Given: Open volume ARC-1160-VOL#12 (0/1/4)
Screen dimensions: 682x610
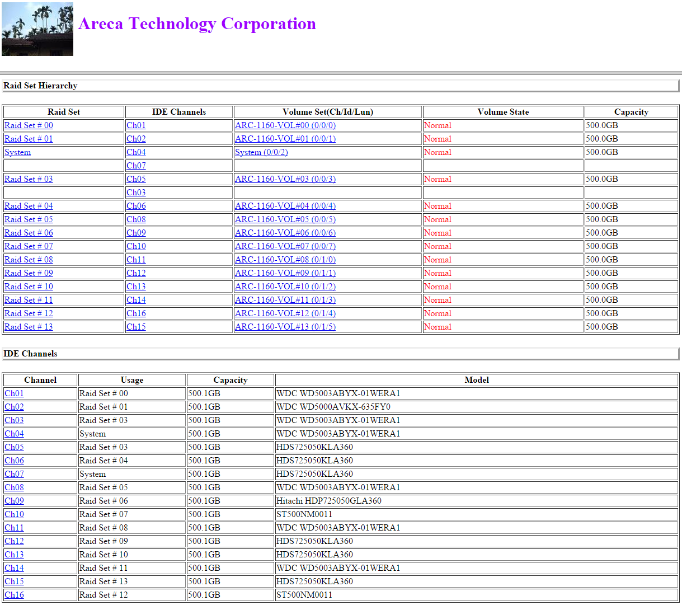Looking at the screenshot, I should pyautogui.click(x=285, y=313).
